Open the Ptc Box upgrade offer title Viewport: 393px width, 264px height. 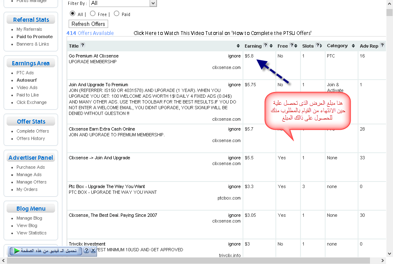[x=107, y=187]
